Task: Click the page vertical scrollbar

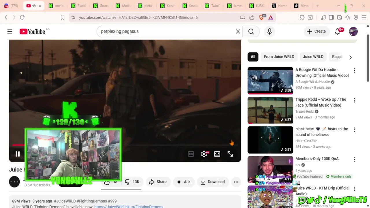Action: click(x=368, y=58)
